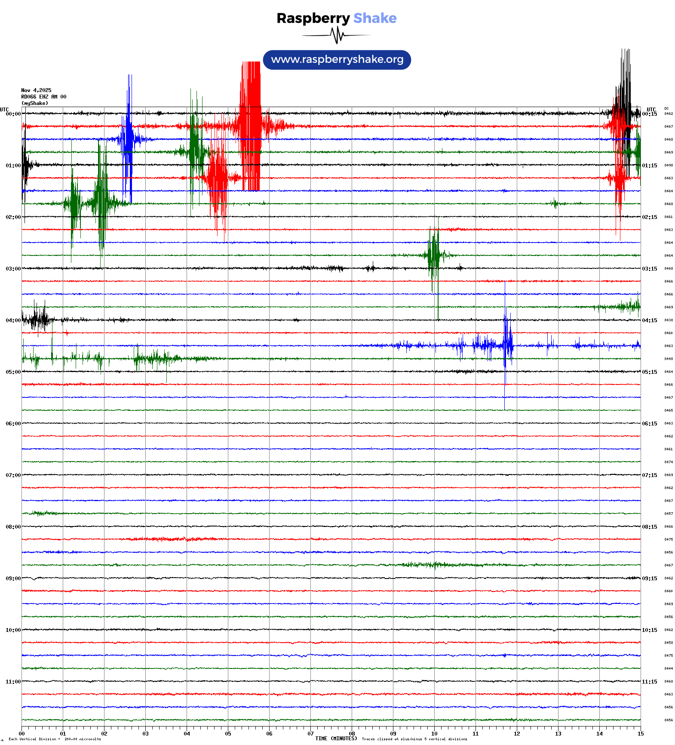
Task: Click minute marker 15 on bottom axis
Action: [640, 734]
